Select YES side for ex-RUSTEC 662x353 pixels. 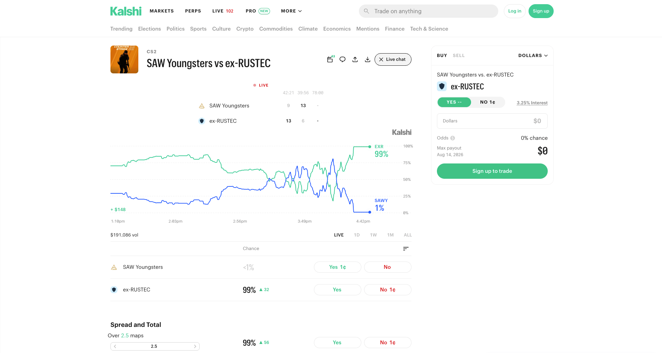[x=454, y=102]
